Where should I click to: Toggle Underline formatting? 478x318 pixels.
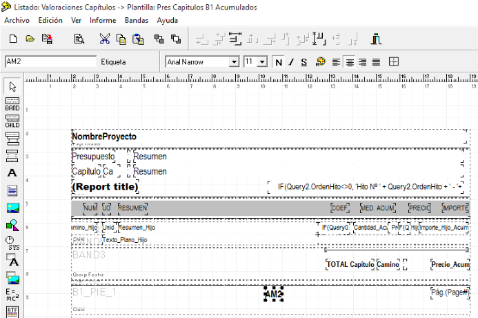point(303,62)
